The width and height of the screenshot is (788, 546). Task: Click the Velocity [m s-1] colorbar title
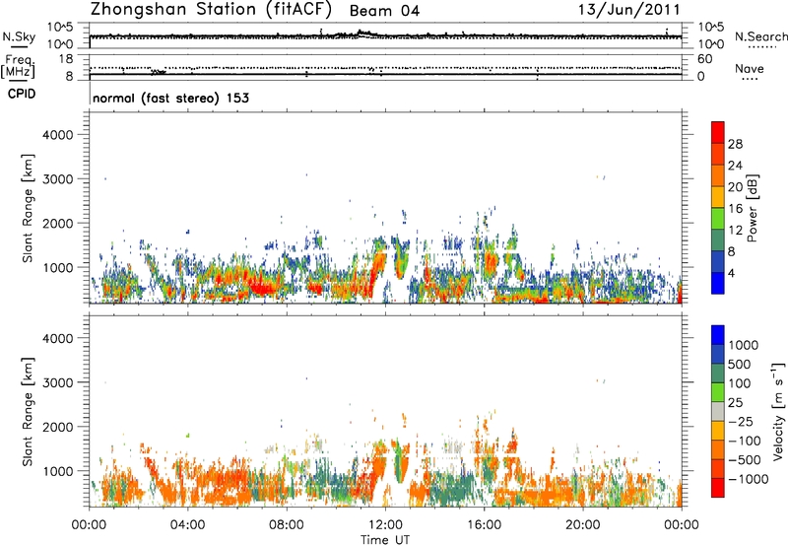point(778,411)
